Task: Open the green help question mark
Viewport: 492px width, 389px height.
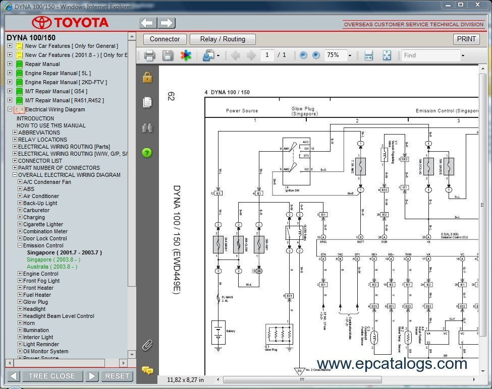Action: click(x=147, y=153)
